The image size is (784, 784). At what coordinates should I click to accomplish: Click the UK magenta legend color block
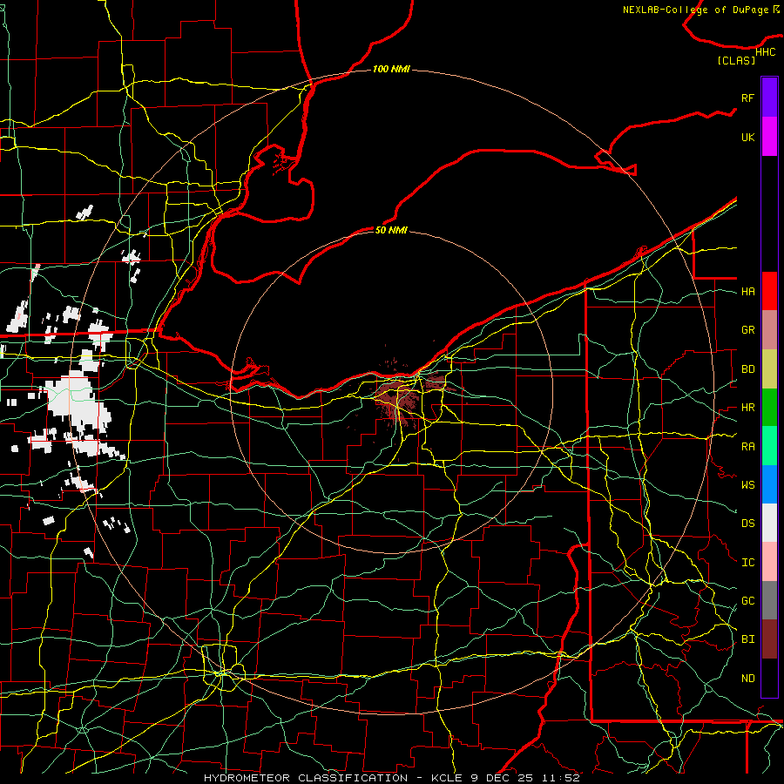[x=769, y=136]
